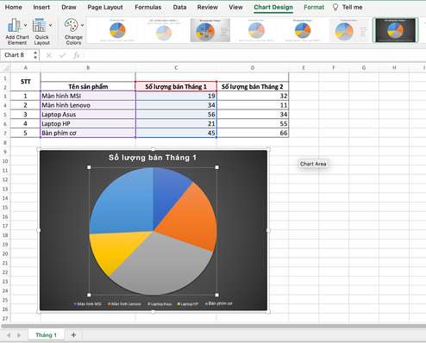The height and width of the screenshot is (343, 426).
Task: Select the 'Bàn phím cơ' cell
Action: tap(88, 133)
